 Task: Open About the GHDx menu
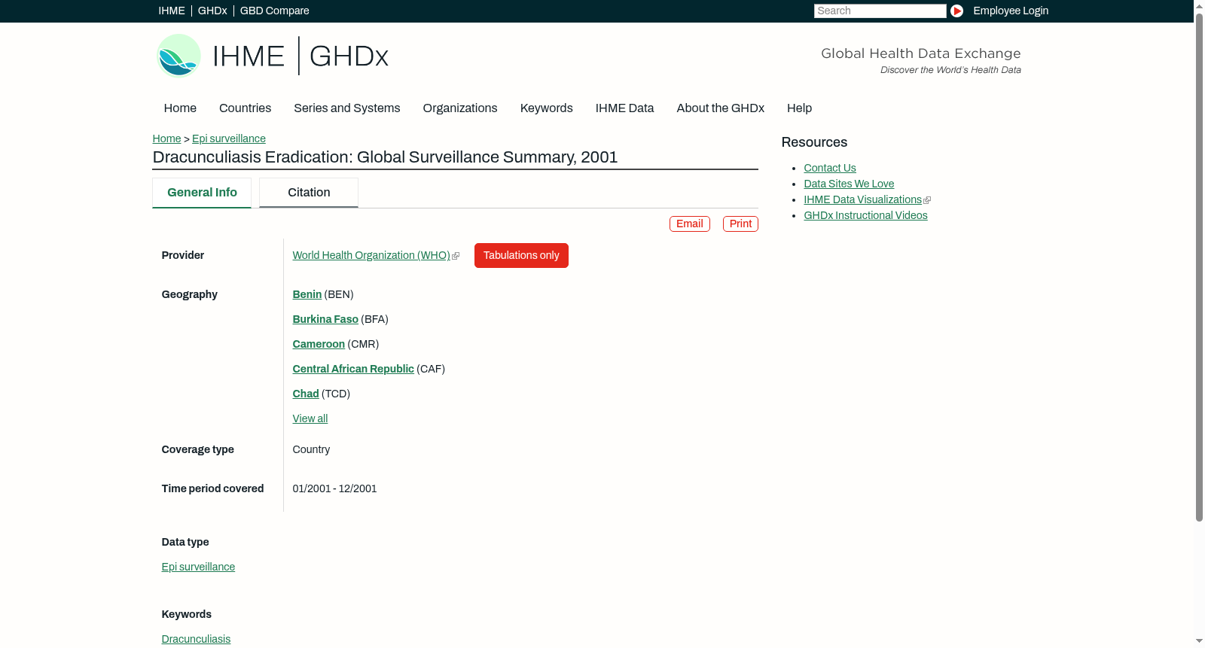coord(720,108)
